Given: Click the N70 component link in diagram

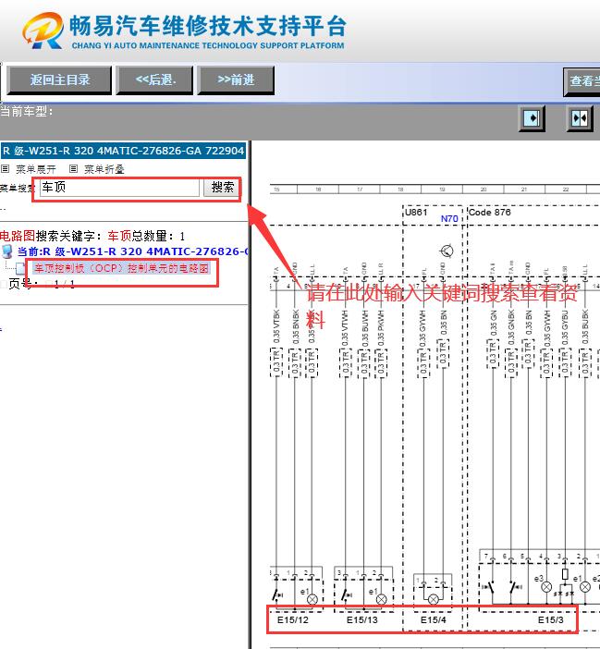Looking at the screenshot, I should coord(449,218).
